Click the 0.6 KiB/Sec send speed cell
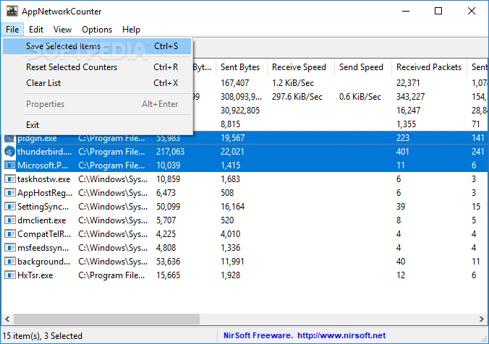The width and height of the screenshot is (489, 344). pyautogui.click(x=360, y=97)
